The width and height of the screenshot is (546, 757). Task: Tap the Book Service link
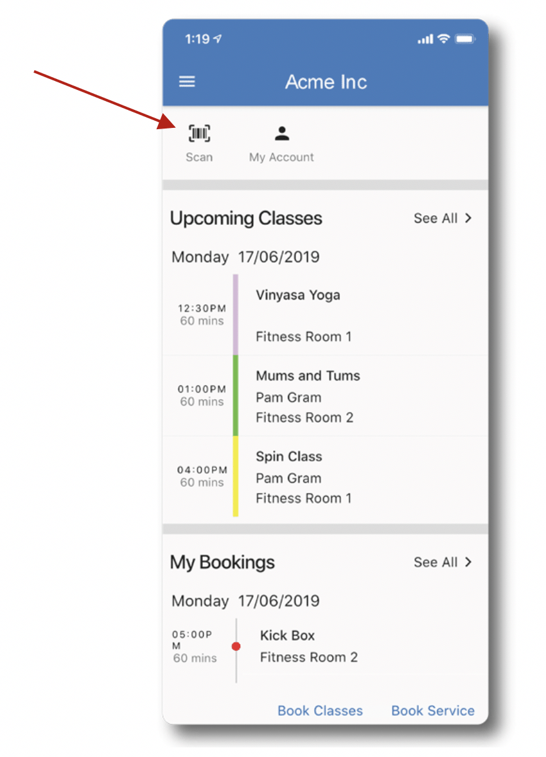432,711
